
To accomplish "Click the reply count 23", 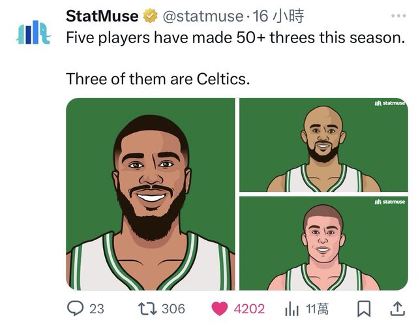I will click(x=97, y=309).
